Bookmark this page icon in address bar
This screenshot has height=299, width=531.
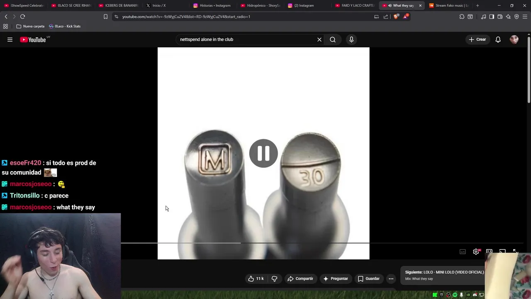click(x=105, y=17)
